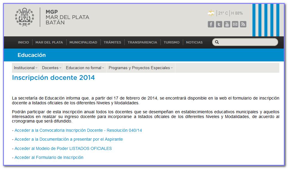Expand the Institucional dropdown menu
The image size is (288, 169).
pos(26,68)
